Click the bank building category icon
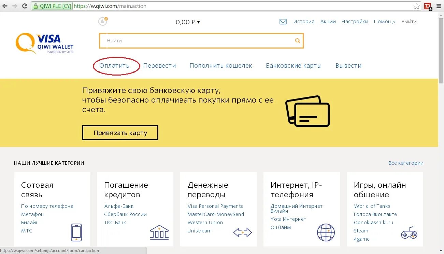This screenshot has height=254, width=444. point(159,232)
